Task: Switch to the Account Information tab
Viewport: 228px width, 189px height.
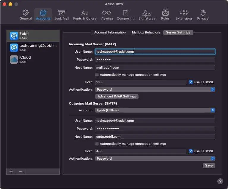Action: [110, 33]
